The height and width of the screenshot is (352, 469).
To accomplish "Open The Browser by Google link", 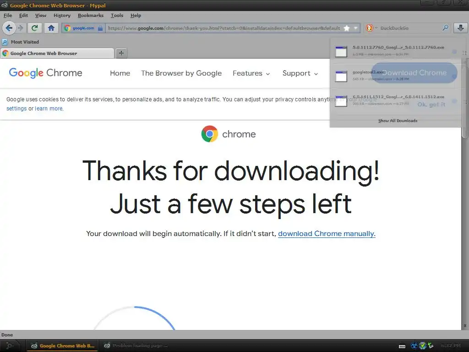I will (181, 73).
